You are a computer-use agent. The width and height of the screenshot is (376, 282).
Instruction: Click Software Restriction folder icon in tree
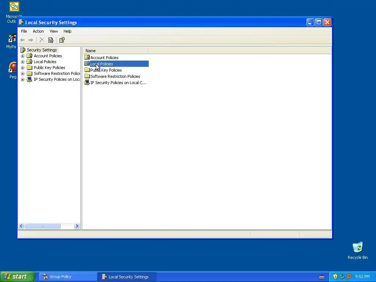29,73
